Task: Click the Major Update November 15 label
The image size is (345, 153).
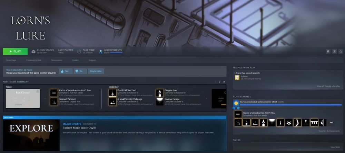Action: (x=79, y=124)
